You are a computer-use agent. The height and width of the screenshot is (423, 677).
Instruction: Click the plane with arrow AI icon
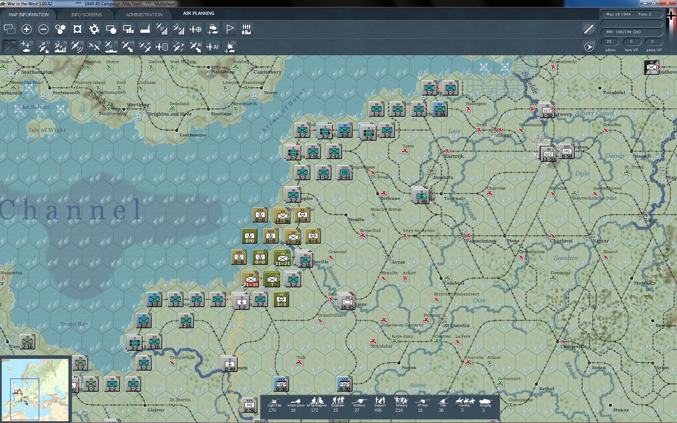(196, 47)
